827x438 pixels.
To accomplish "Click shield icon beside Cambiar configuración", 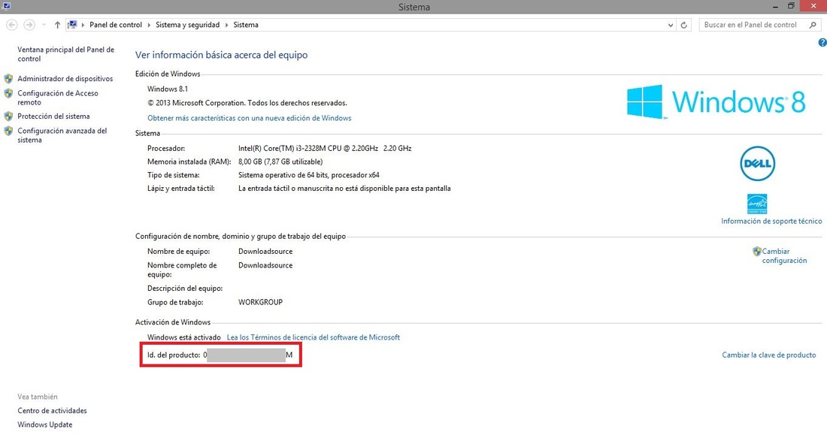I will [757, 252].
